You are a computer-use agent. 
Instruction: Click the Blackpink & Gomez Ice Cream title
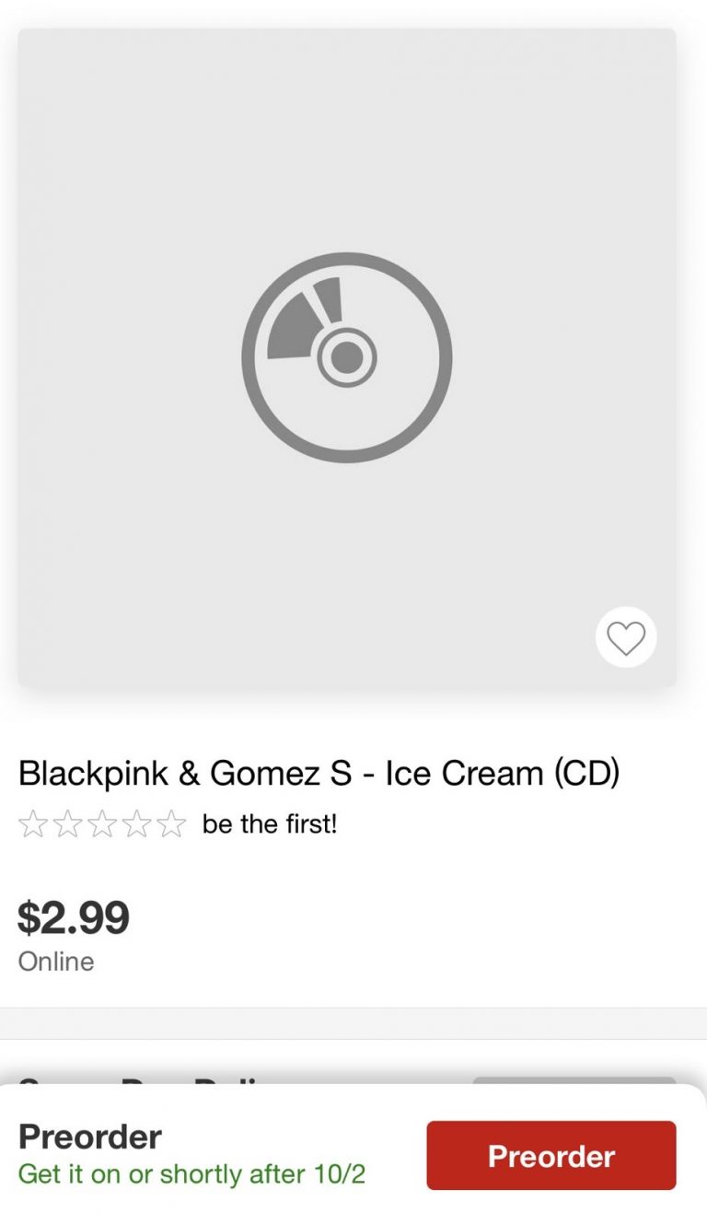tap(319, 774)
